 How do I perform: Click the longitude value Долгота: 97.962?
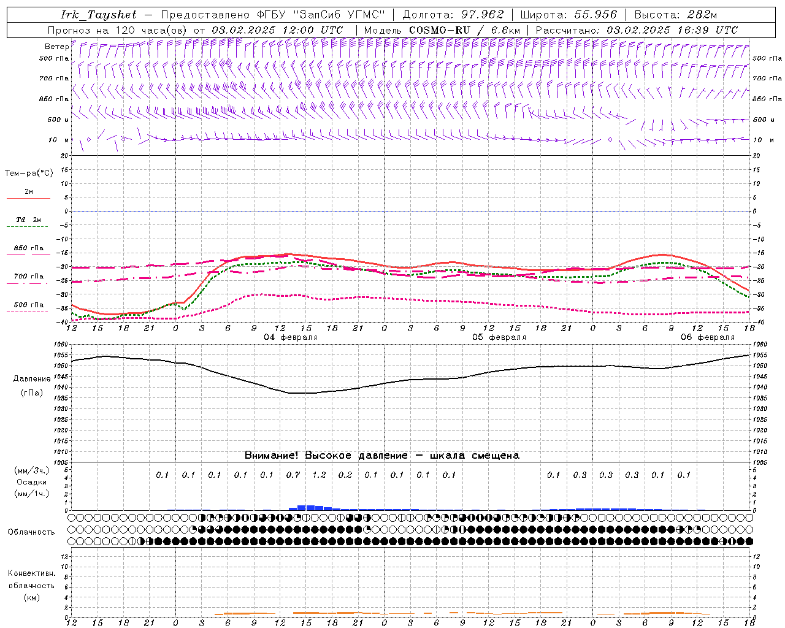tap(453, 15)
